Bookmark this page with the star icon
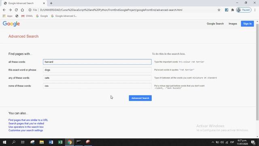Viewport: 259px width, 146px height. pos(219,10)
